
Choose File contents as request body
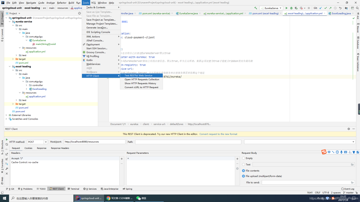pyautogui.click(x=244, y=171)
